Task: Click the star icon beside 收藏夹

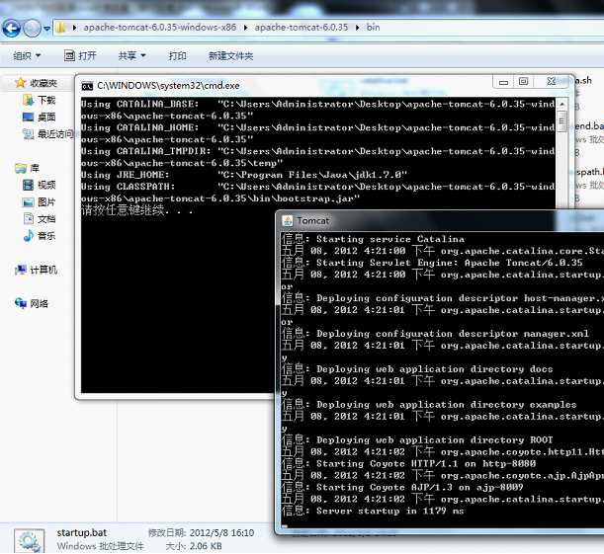Action: (20, 82)
